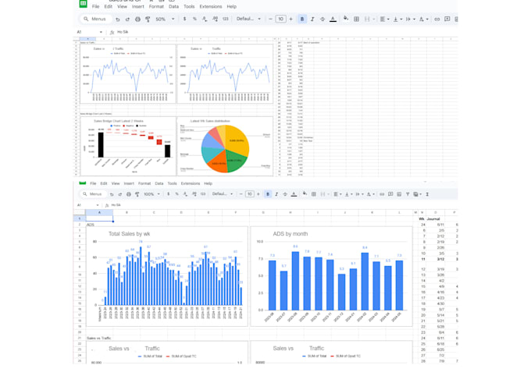Image resolution: width=531 pixels, height=376 pixels.
Task: Increase font size in the 50% zoom sheet
Action: click(291, 19)
